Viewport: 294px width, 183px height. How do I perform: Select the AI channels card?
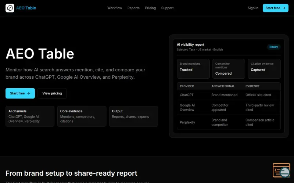tap(30, 116)
